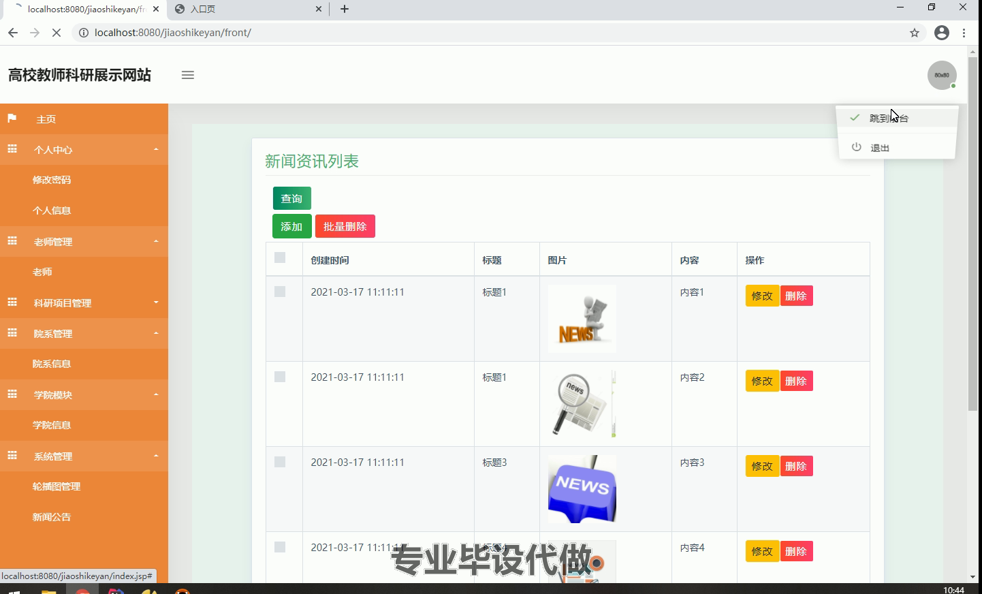Click the 高校教师科研展示网站 site title
This screenshot has height=594, width=982.
(x=80, y=75)
